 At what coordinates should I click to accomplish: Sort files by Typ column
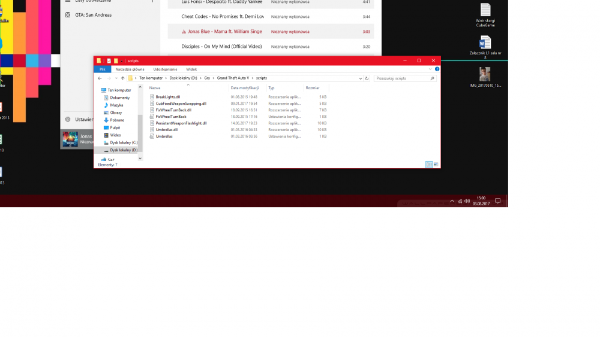[x=271, y=88]
